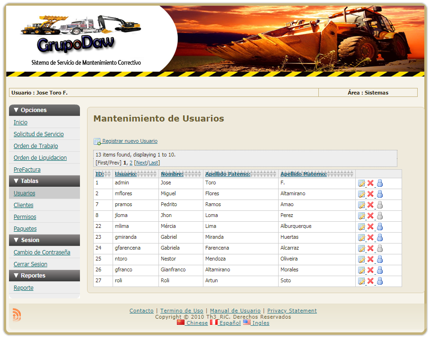430x339 pixels.
Task: Click Cerrar Sesion to log out
Action: 30,264
